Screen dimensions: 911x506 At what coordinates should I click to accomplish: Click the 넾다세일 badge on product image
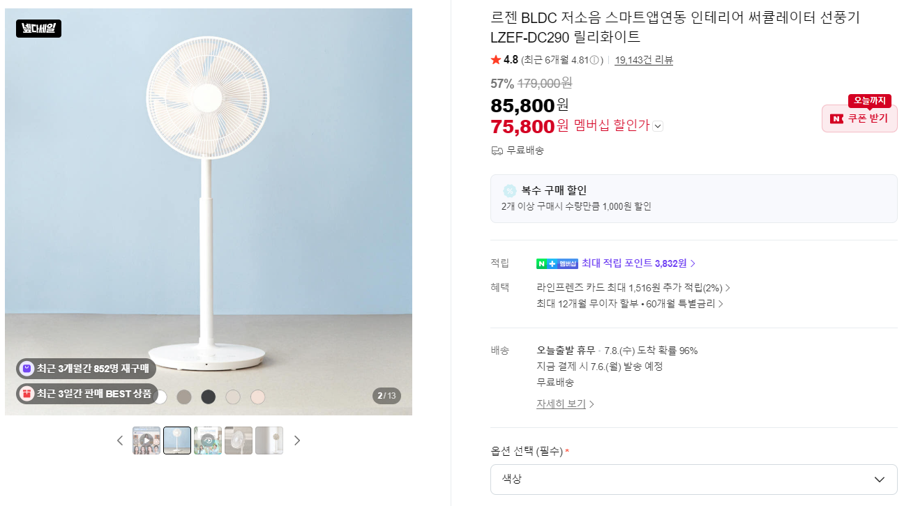tap(38, 29)
